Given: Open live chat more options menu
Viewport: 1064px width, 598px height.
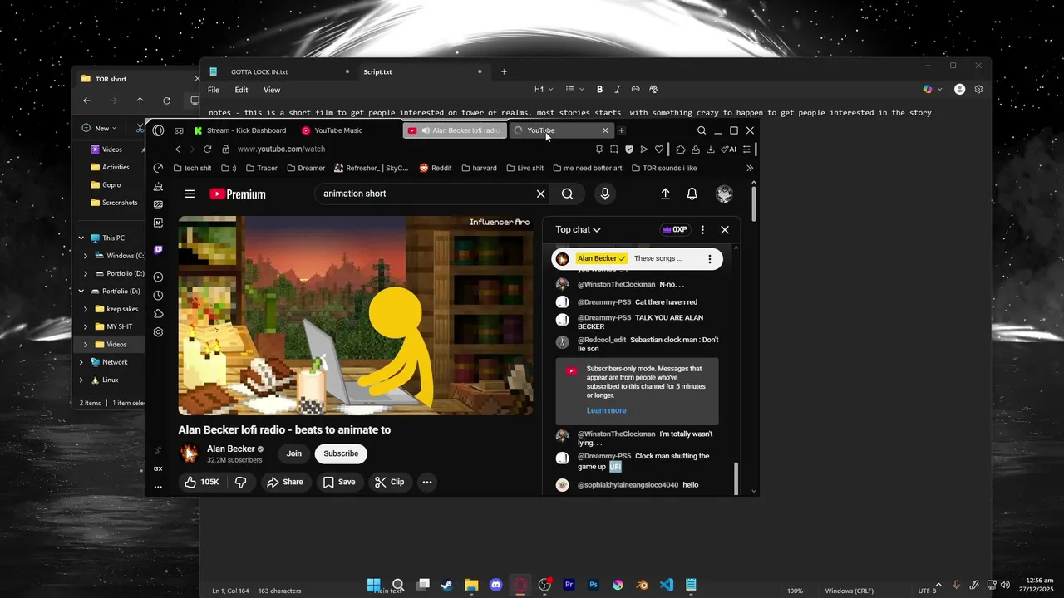Looking at the screenshot, I should pos(702,230).
